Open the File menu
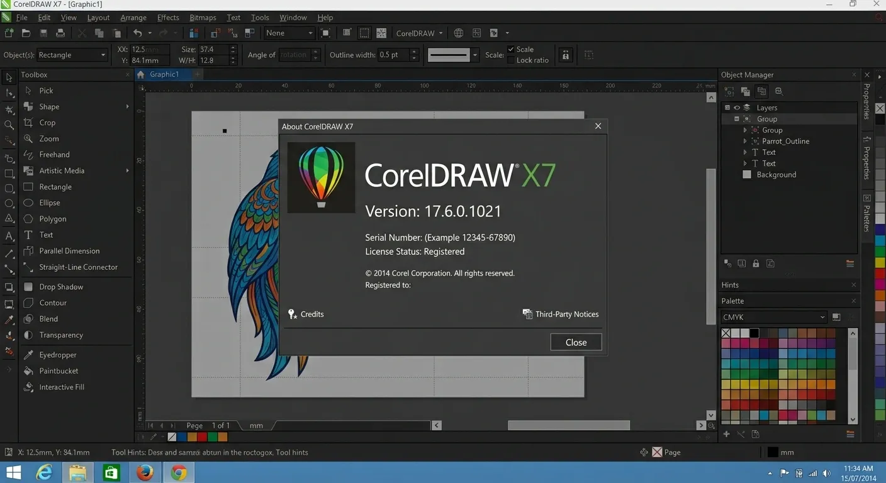 pos(21,18)
